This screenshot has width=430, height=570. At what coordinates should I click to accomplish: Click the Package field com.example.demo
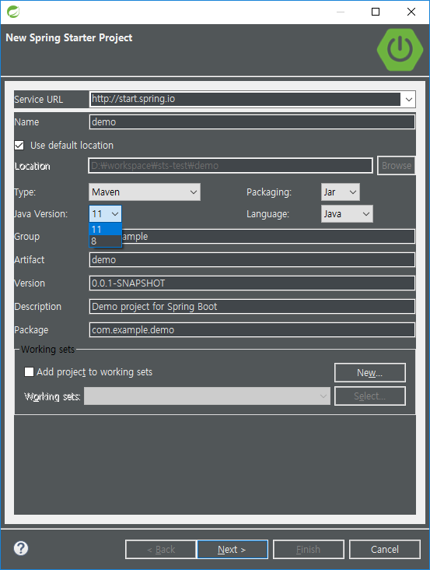(x=252, y=329)
